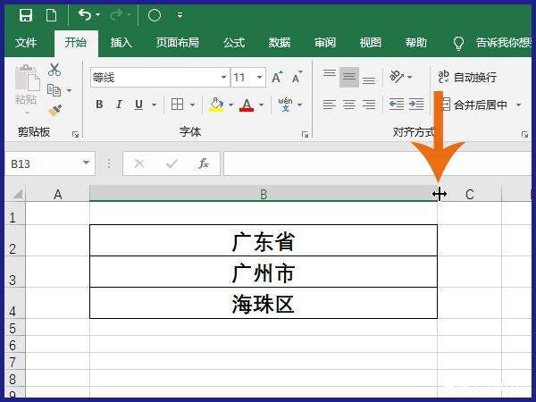
Task: Open the 剪贴板 dialog launcher
Action: coord(76,135)
